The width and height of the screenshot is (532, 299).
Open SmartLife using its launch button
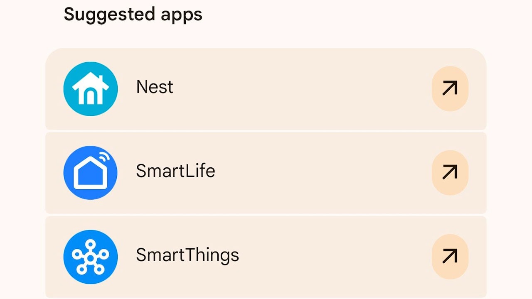(450, 172)
